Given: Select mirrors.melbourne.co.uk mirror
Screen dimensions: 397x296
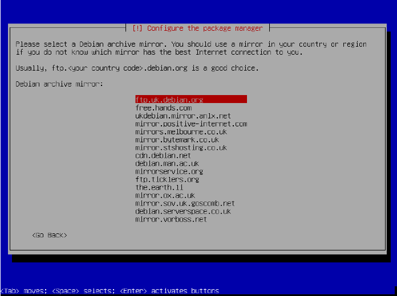Looking at the screenshot, I should click(181, 131).
